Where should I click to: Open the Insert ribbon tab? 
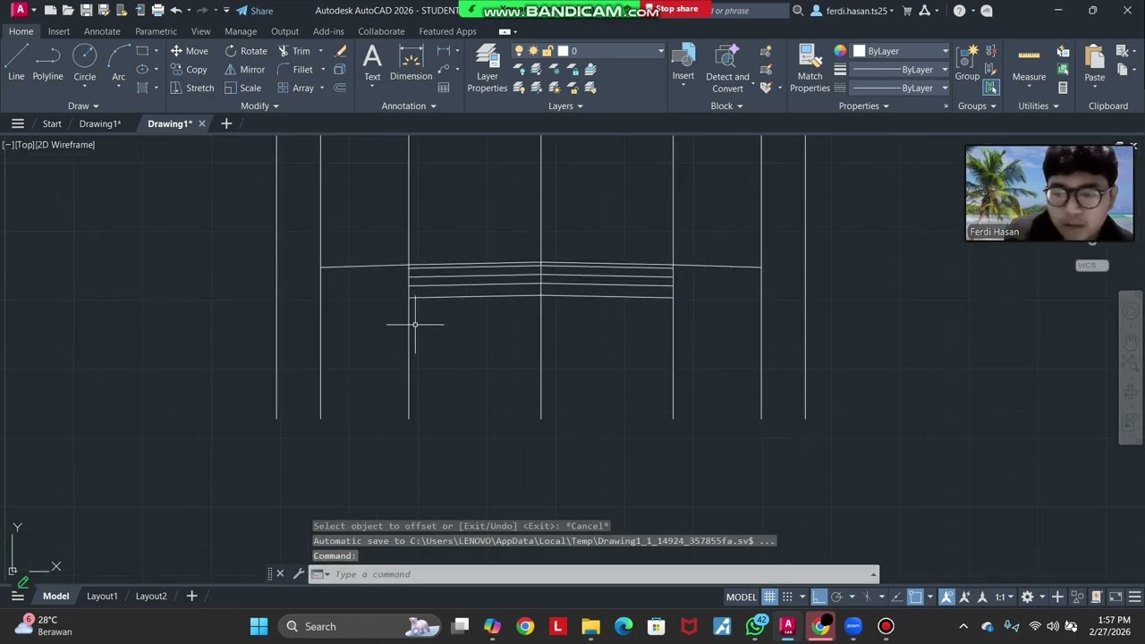click(59, 31)
